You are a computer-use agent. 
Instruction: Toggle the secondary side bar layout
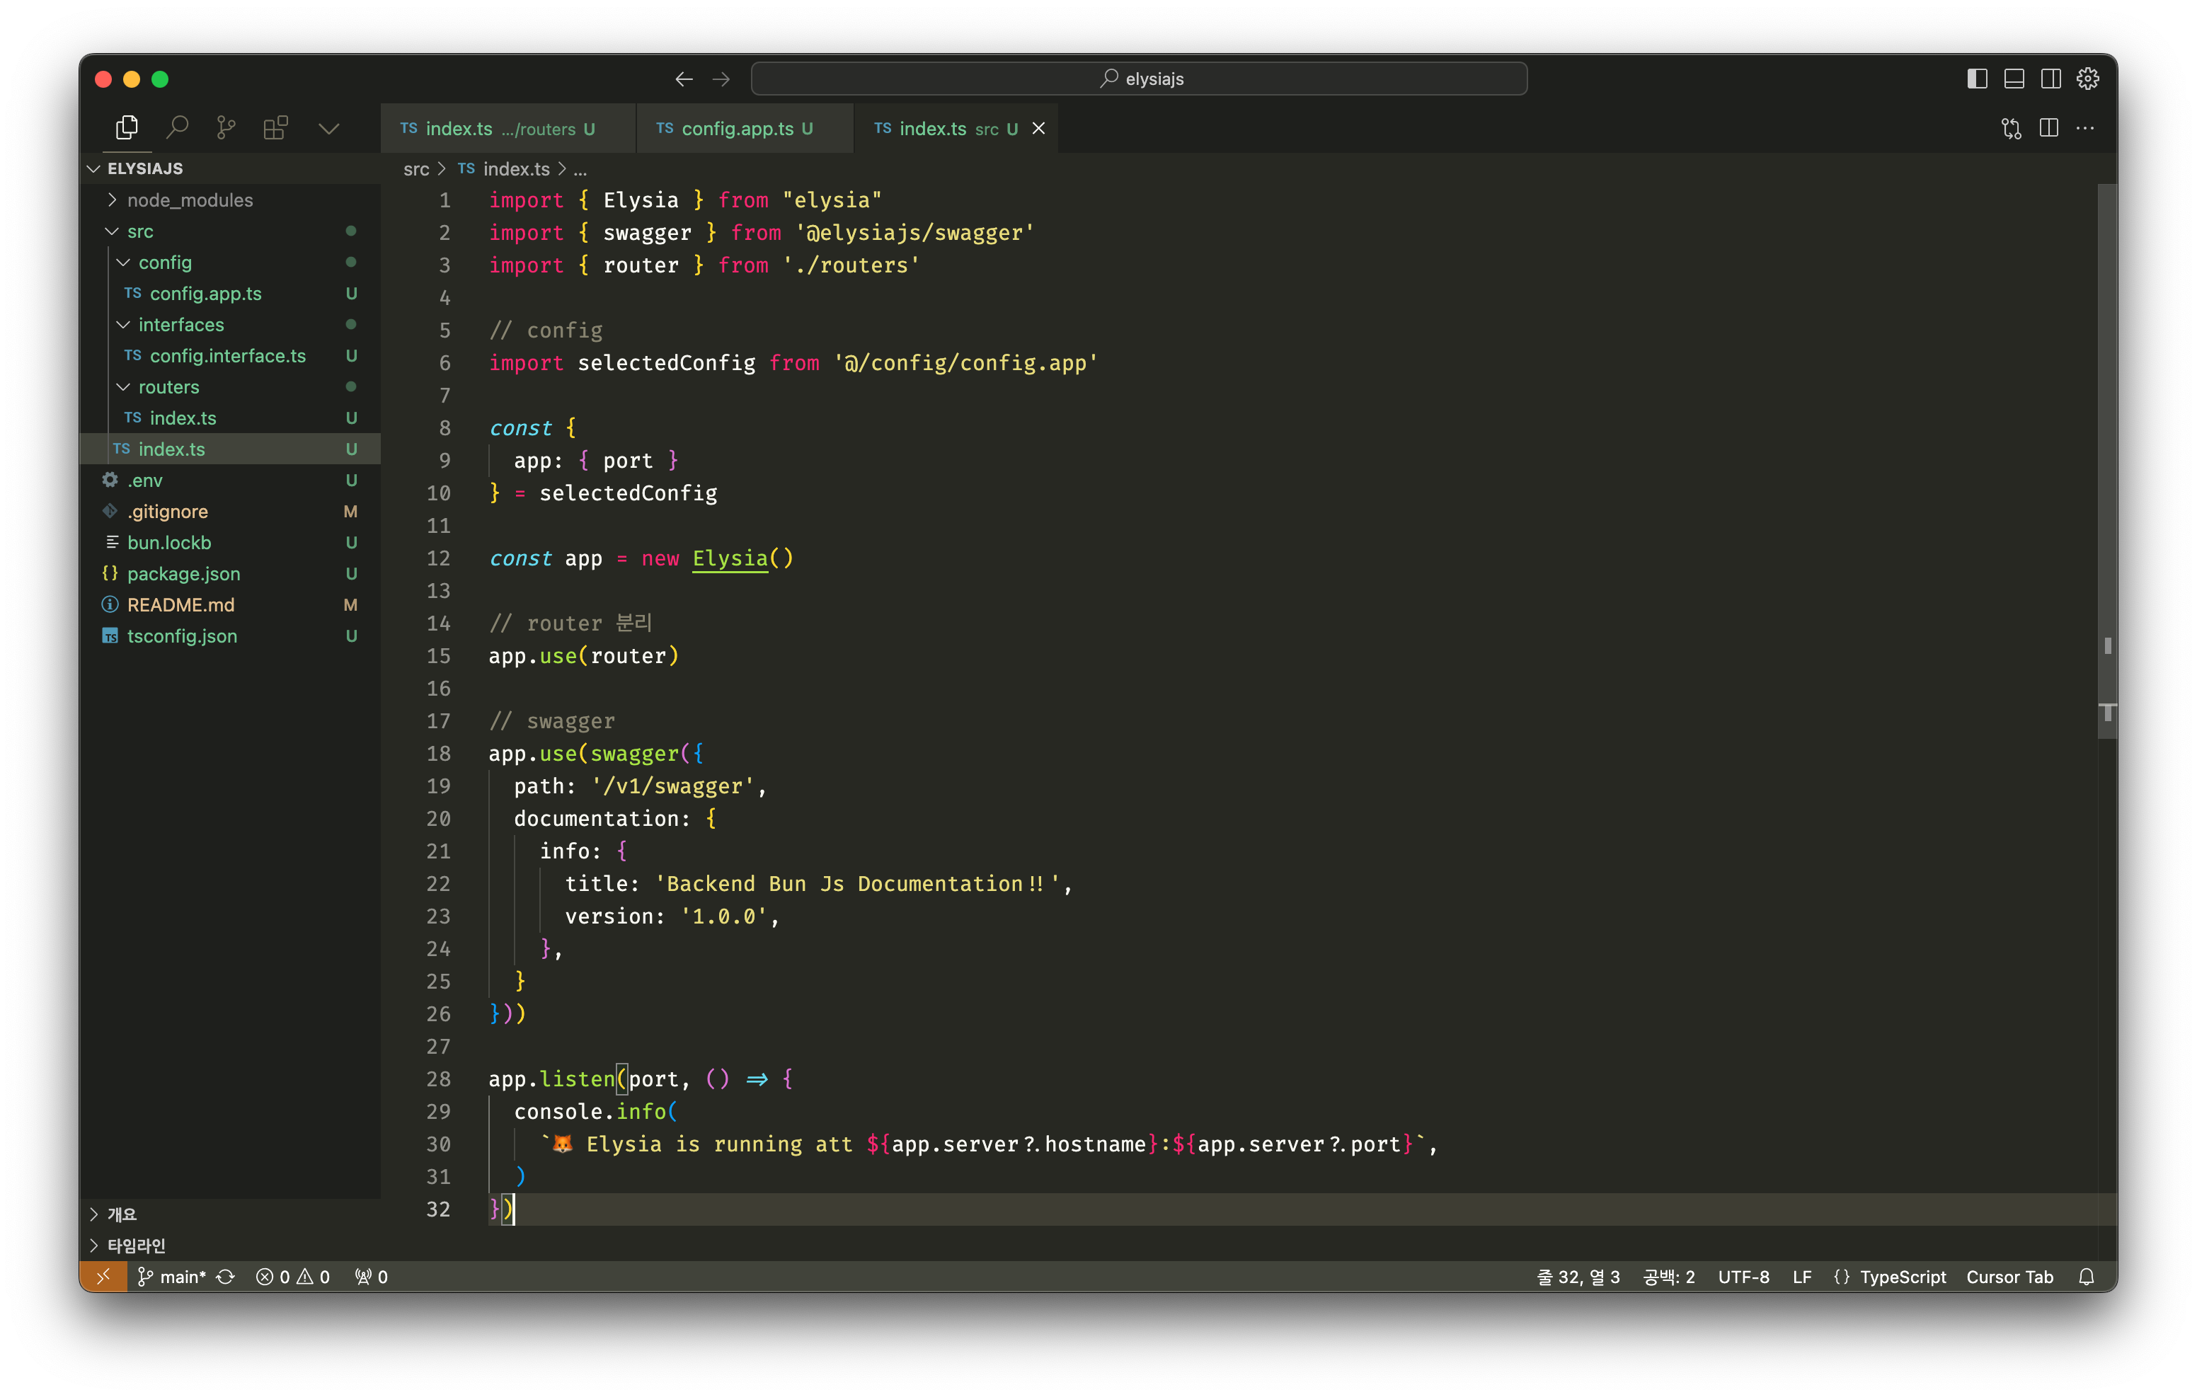(x=2050, y=79)
